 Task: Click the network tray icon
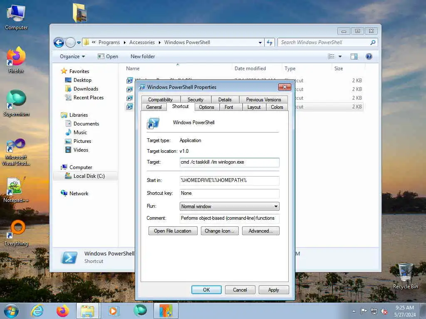(374, 312)
